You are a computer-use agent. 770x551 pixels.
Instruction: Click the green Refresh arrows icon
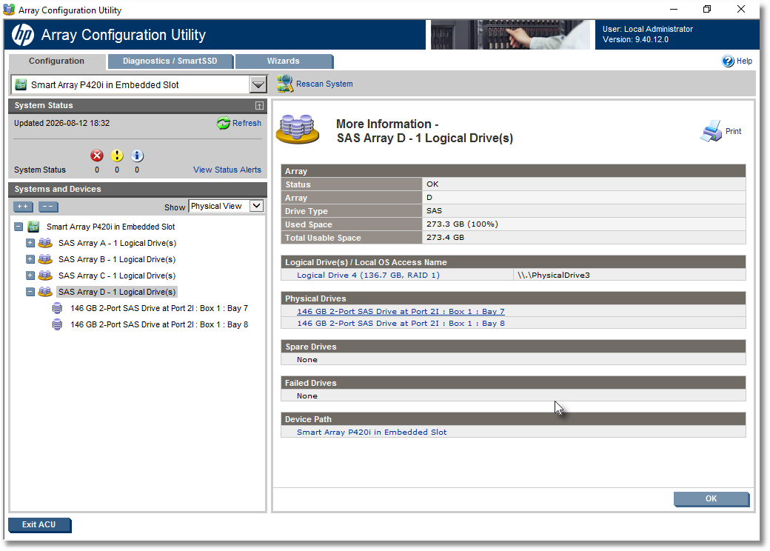224,123
